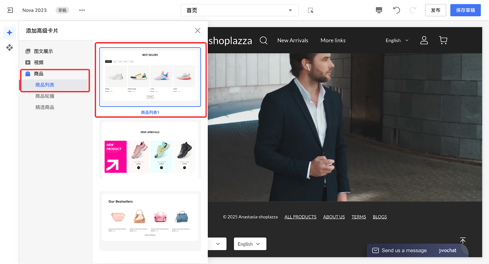Screen dimensions: 489x264
Task: Open the advanced cards sparkle icon
Action: point(9,33)
